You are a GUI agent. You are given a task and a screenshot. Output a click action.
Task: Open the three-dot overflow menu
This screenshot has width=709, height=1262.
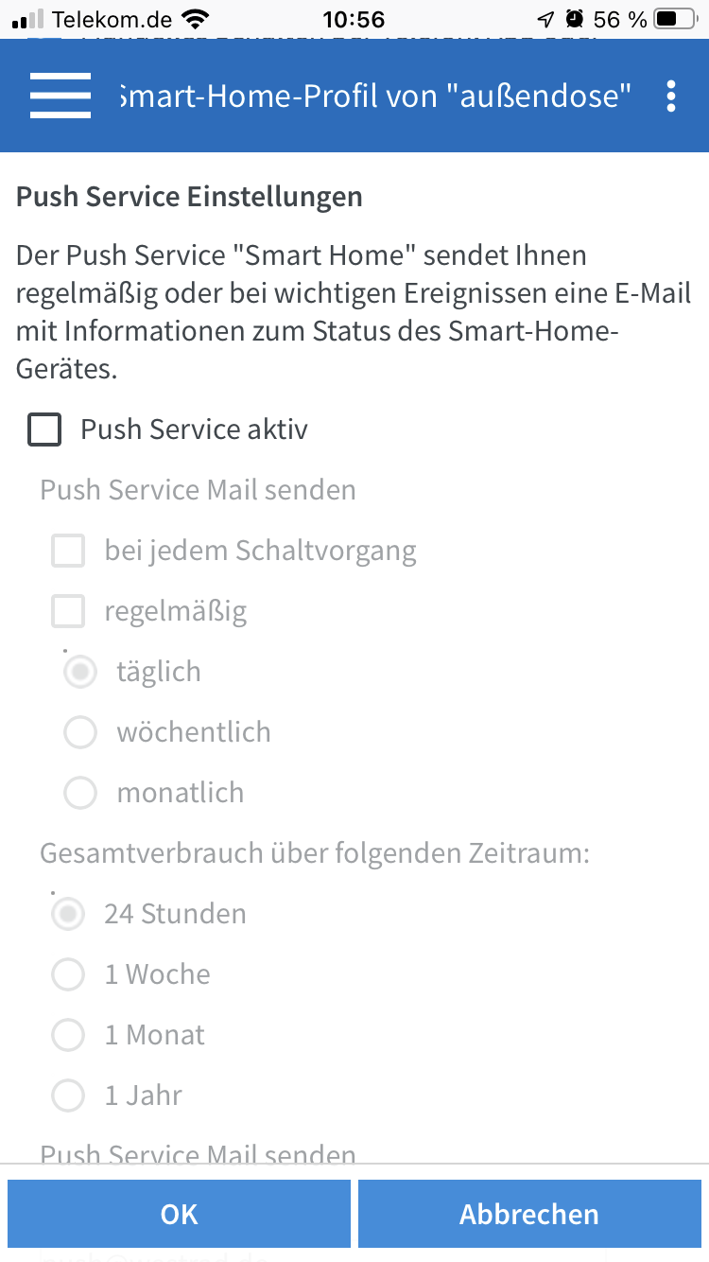point(670,96)
